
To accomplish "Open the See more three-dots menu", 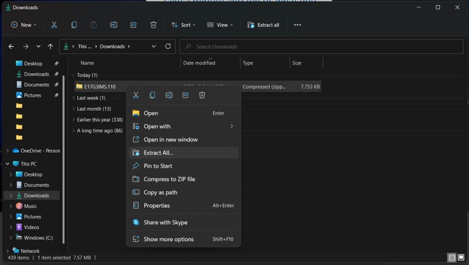I will coord(297,25).
